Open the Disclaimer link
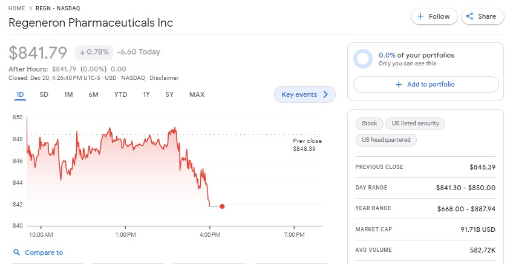 click(x=164, y=78)
